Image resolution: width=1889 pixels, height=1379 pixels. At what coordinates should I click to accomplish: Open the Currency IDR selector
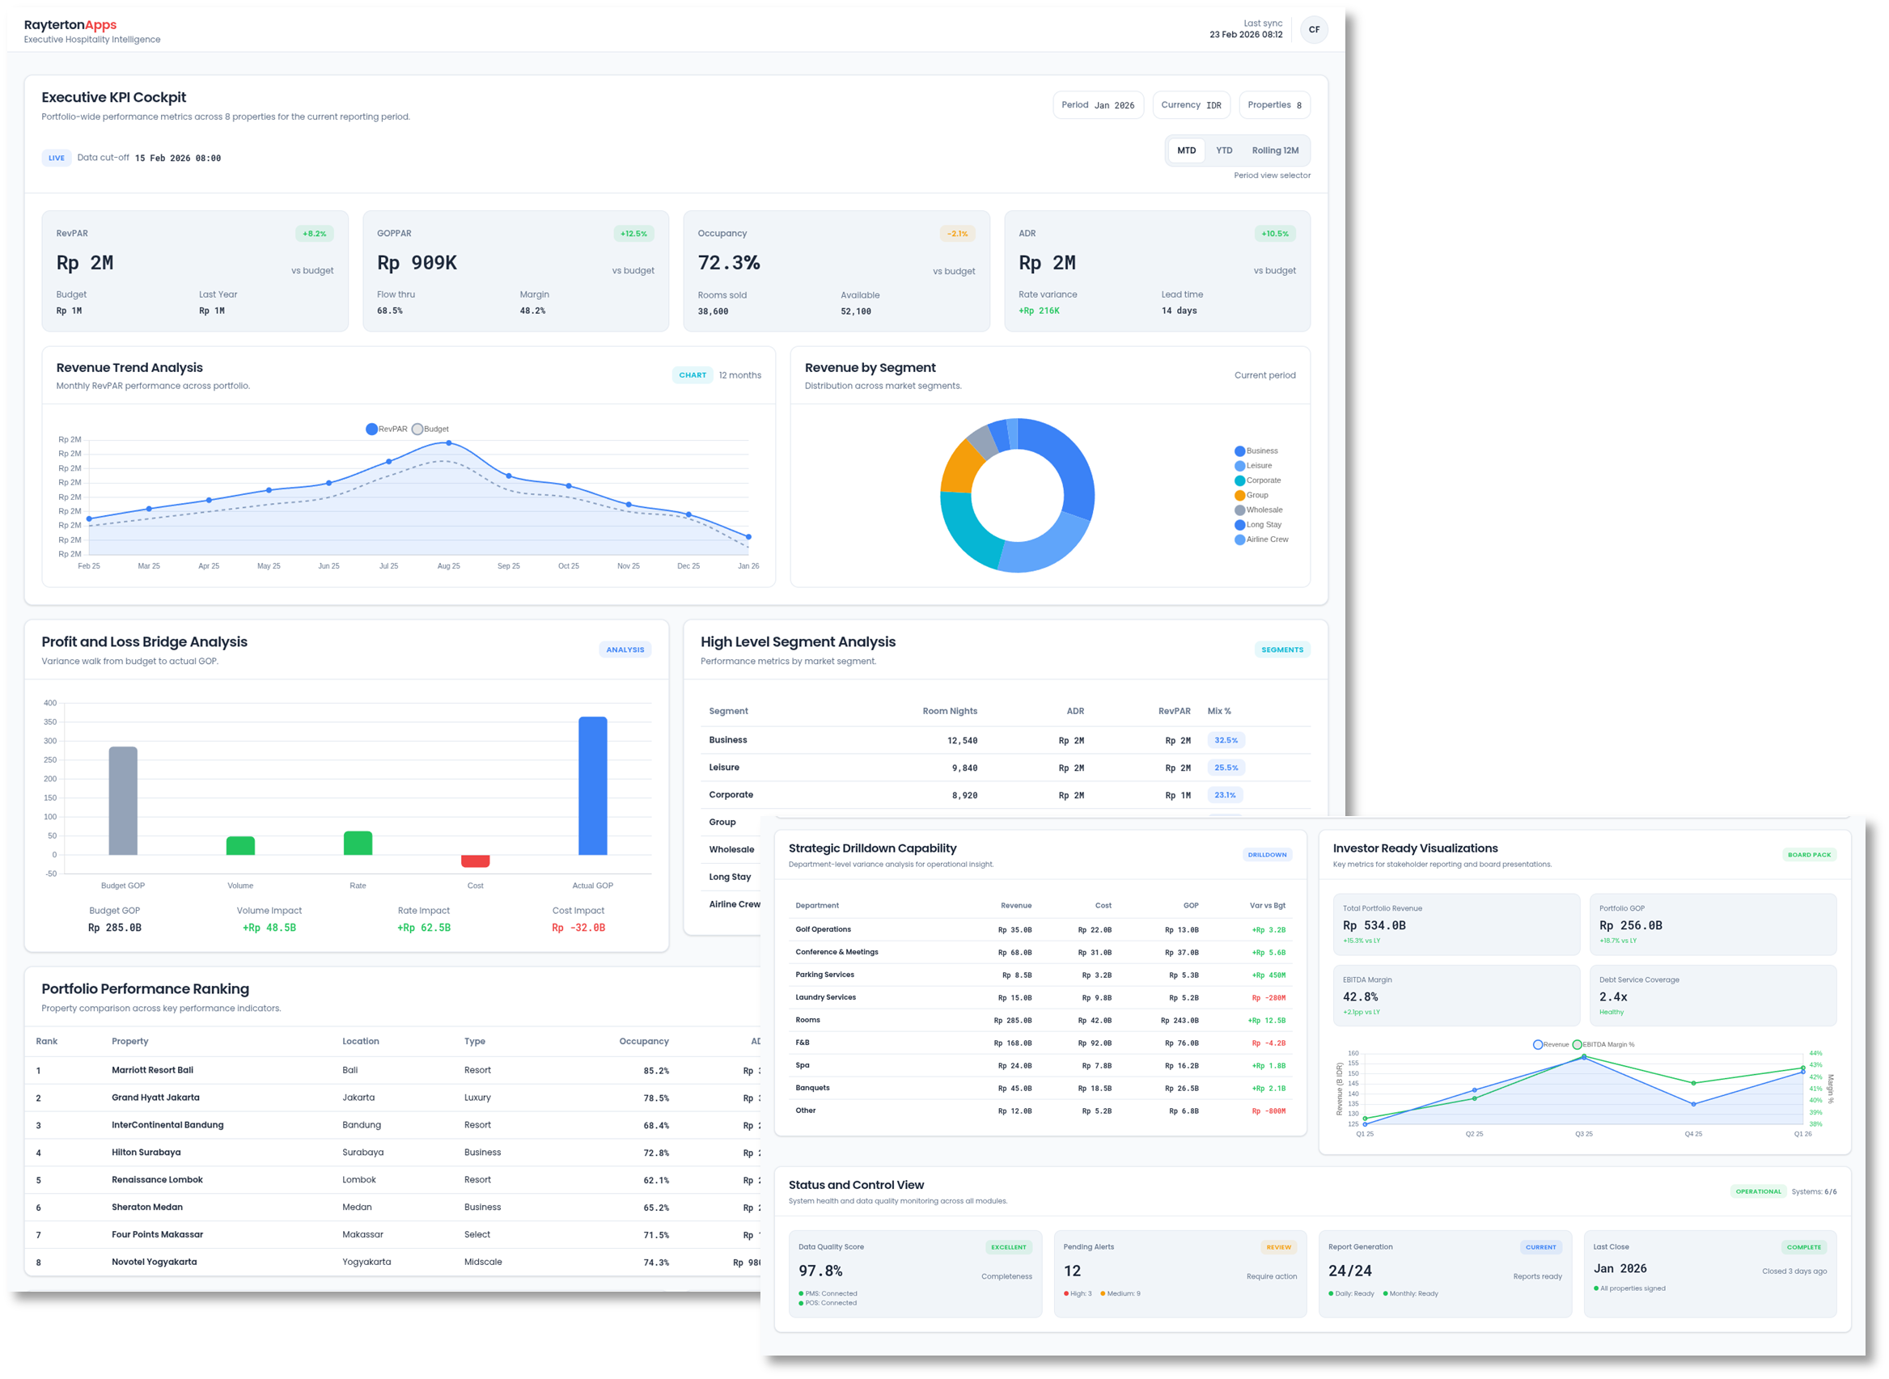point(1191,104)
